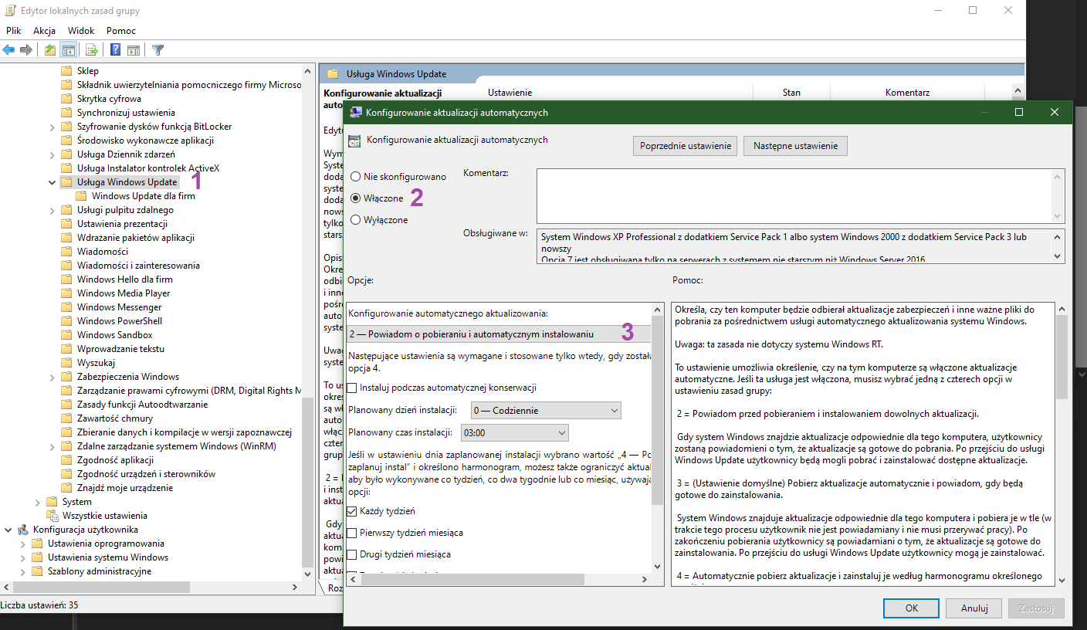Viewport: 1087px width, 630px height.
Task: Check the 'Pierwszy tydzień miesiąca' checkbox
Action: click(353, 533)
